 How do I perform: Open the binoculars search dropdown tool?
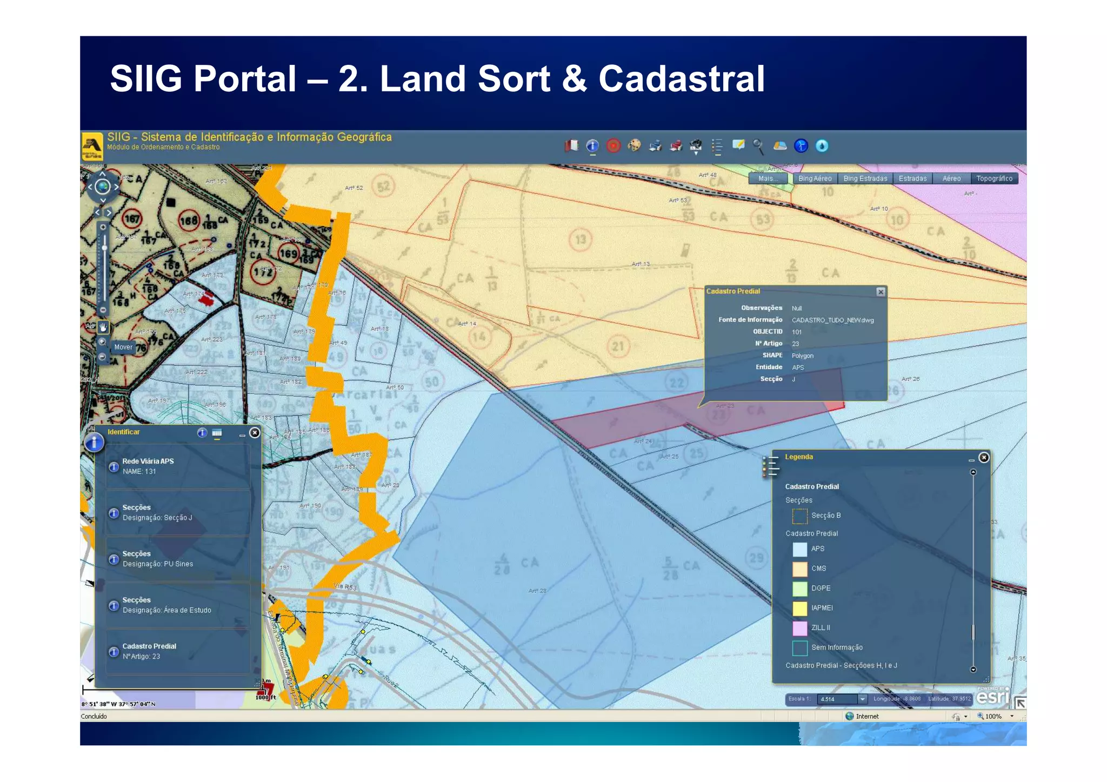click(x=696, y=146)
